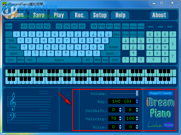The height and width of the screenshot is (135, 181).
Task: Click the F1 key on virtual keyboard
Action: tap(24, 26)
